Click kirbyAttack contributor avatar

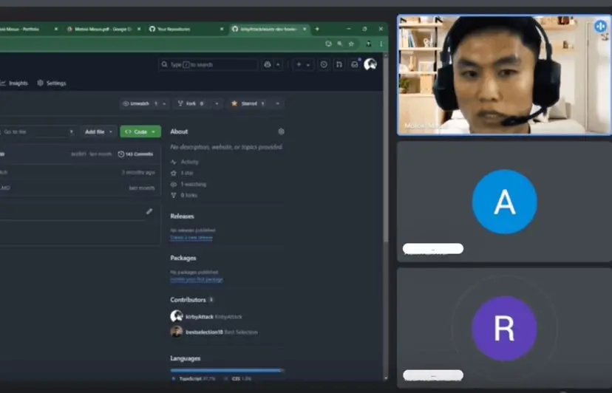177,316
